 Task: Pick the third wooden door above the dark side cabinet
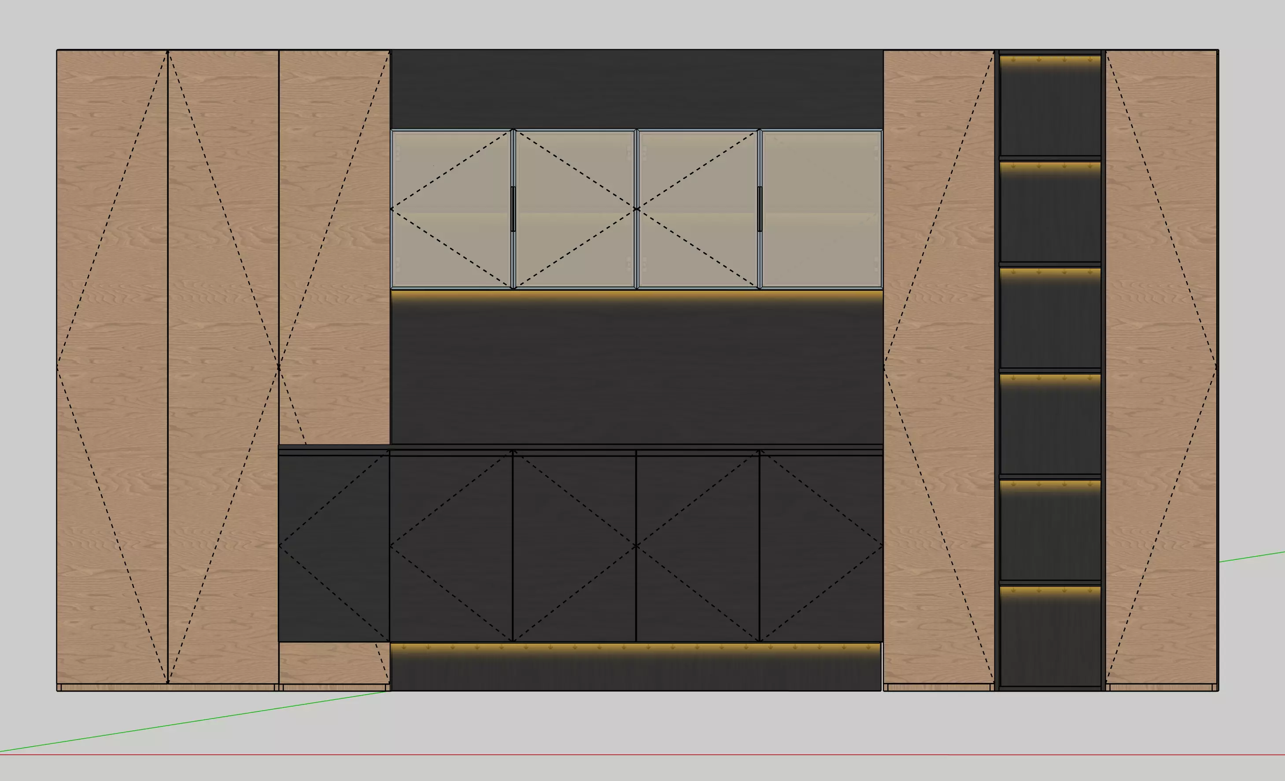coord(334,247)
